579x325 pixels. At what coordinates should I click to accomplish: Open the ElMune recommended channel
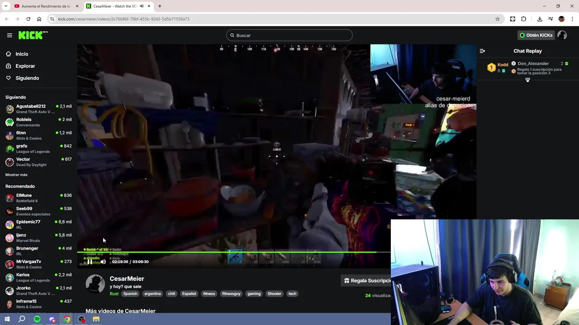tap(38, 198)
